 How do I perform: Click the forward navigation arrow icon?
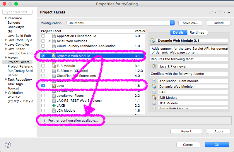(x=220, y=12)
